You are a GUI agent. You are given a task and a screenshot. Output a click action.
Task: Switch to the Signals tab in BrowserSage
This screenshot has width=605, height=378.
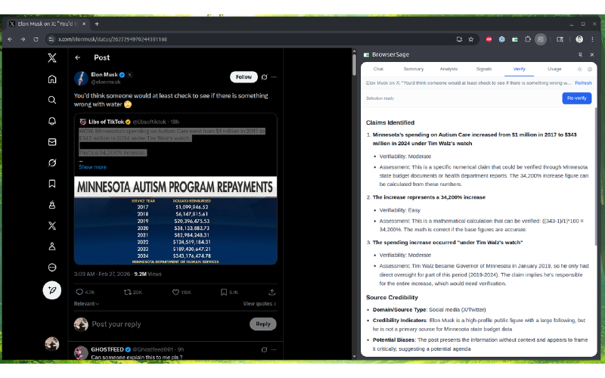click(x=484, y=69)
